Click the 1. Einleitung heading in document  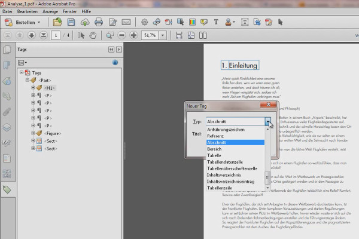coord(240,65)
